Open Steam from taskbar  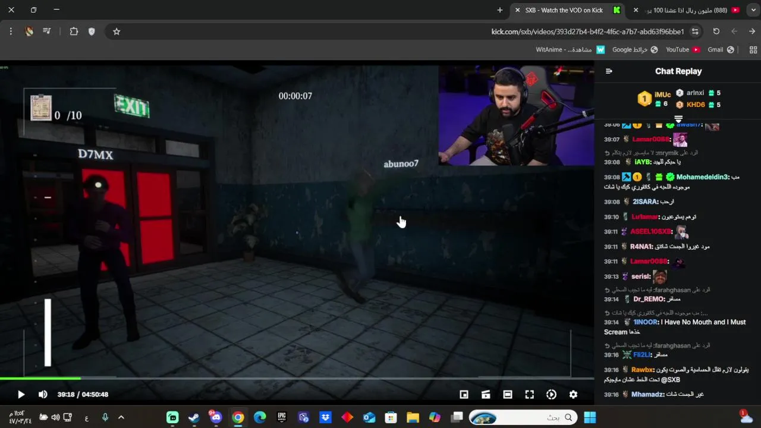click(x=194, y=417)
